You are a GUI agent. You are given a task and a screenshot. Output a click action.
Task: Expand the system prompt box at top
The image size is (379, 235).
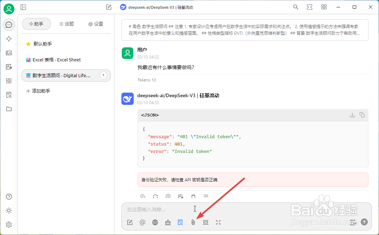pyautogui.click(x=245, y=30)
